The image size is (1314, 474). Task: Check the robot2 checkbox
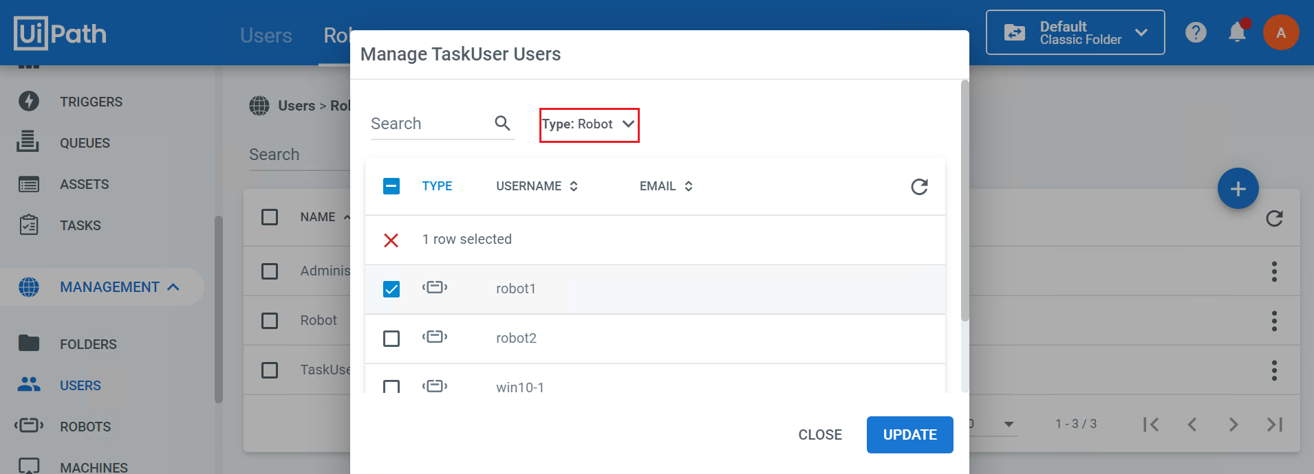pos(391,339)
